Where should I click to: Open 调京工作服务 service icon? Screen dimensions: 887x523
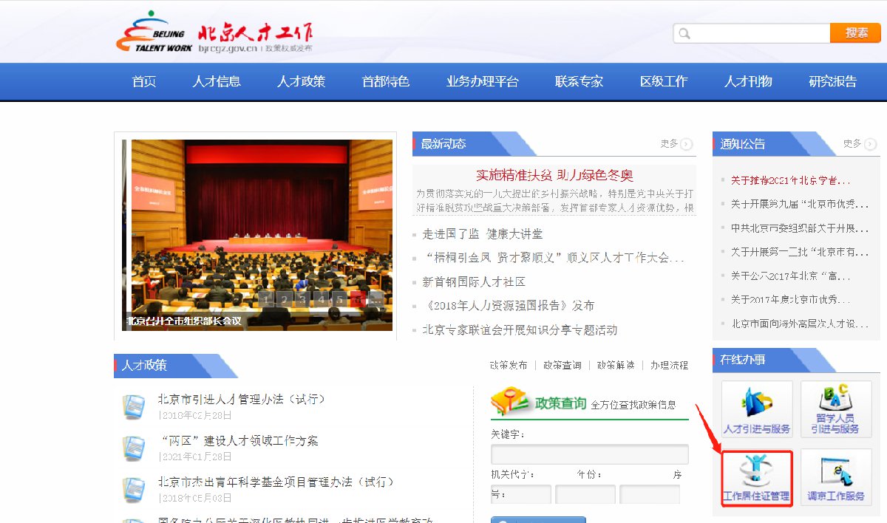tap(836, 477)
